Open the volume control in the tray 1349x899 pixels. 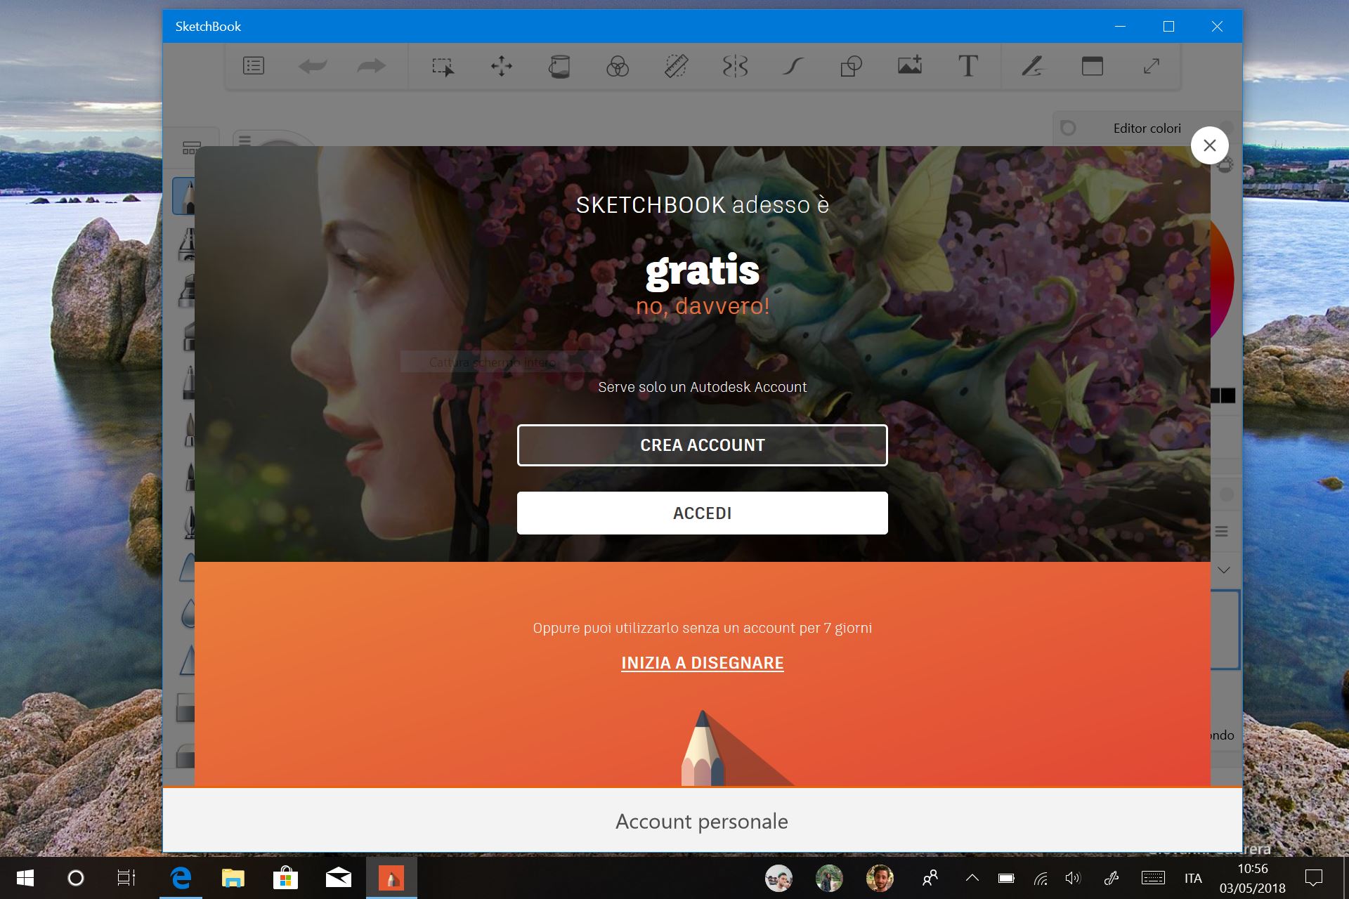(1073, 878)
